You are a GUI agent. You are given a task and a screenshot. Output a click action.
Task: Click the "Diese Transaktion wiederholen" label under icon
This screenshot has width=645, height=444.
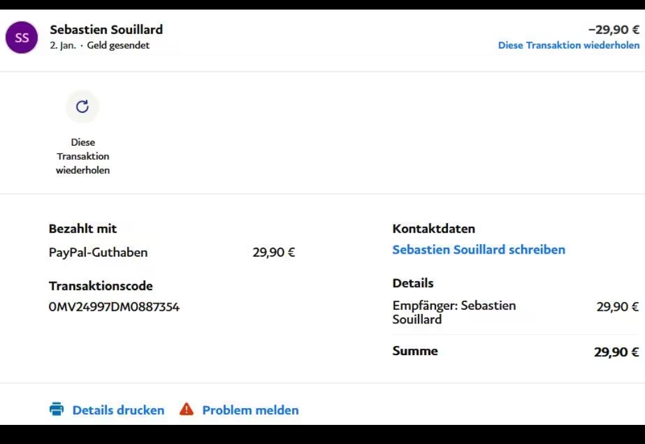[83, 156]
